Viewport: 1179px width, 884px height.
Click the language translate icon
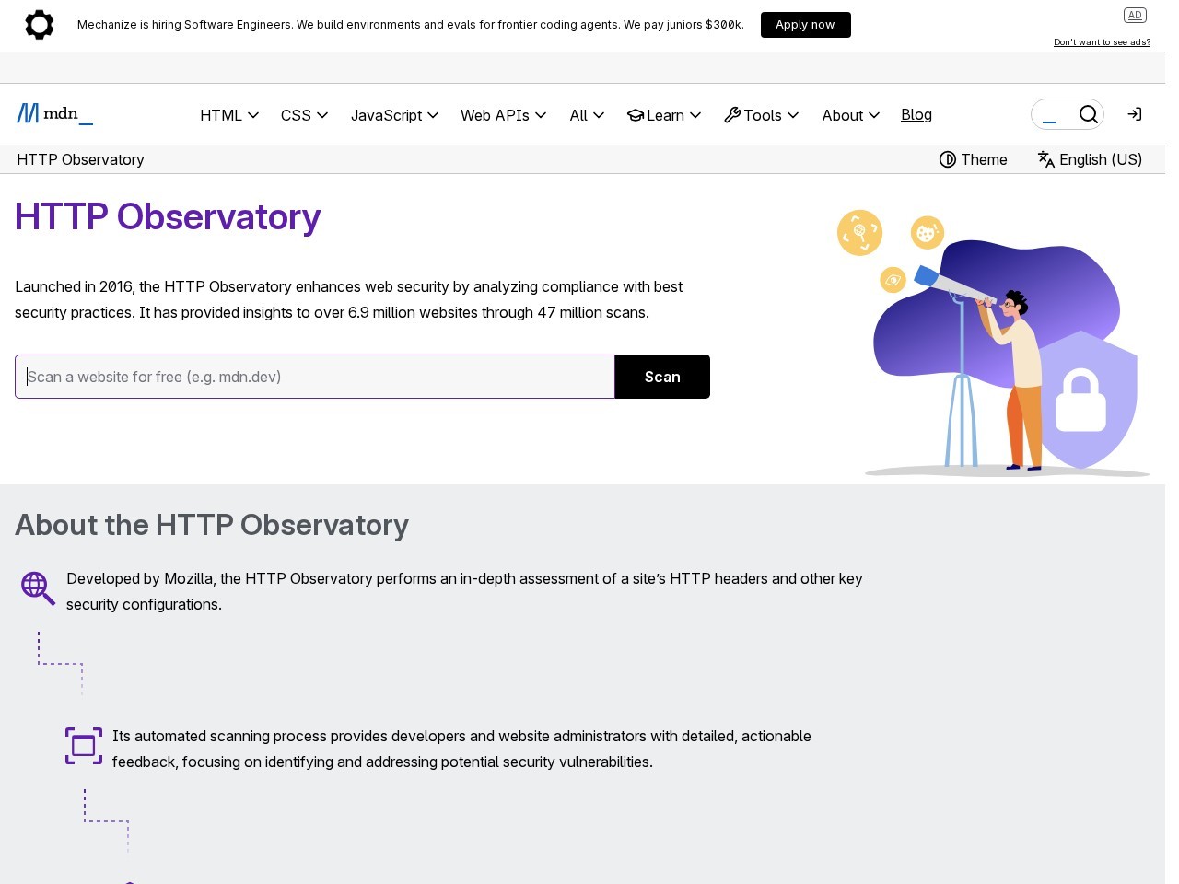coord(1046,159)
